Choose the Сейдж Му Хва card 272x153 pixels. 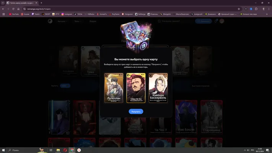(x=136, y=88)
